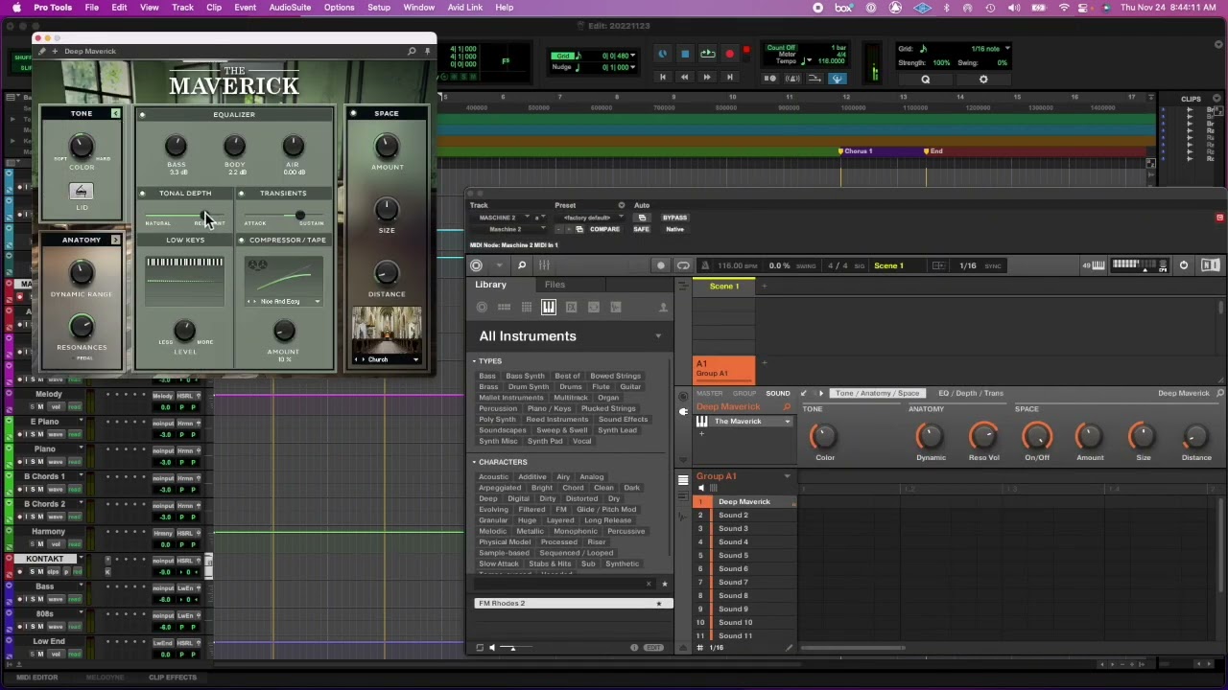
Task: Open the Track menu in menu bar
Action: [182, 7]
